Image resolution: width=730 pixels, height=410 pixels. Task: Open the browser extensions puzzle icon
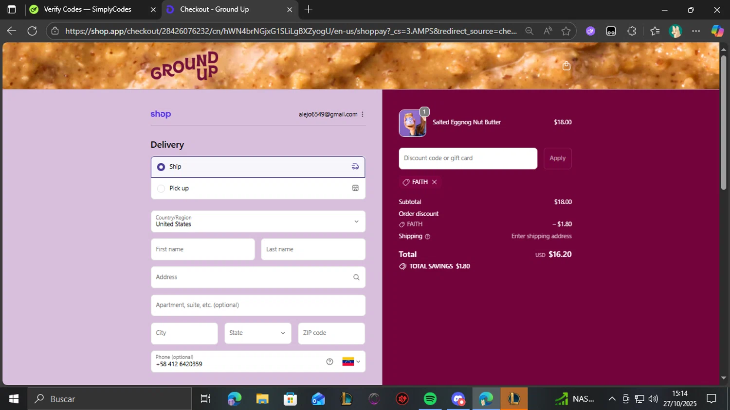pos(632,31)
